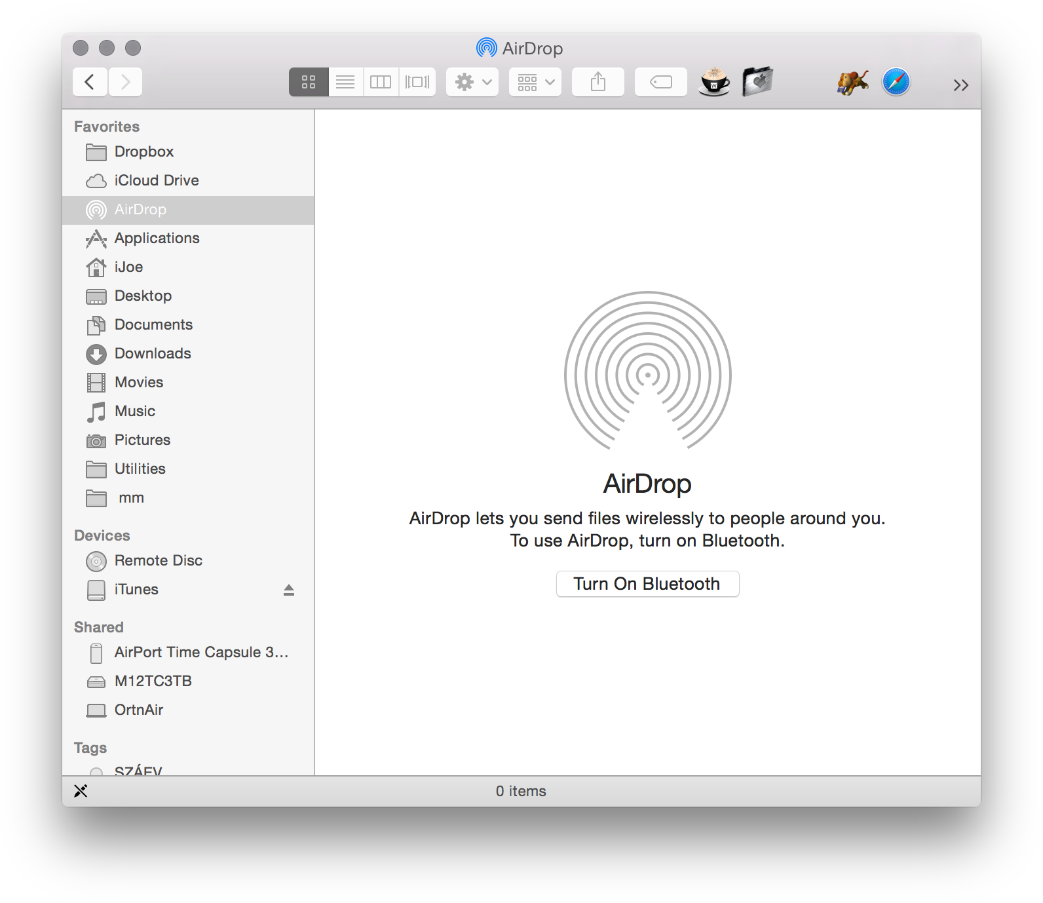Open the iJoe home folder
Screen dimensions: 1043x903
(188, 267)
